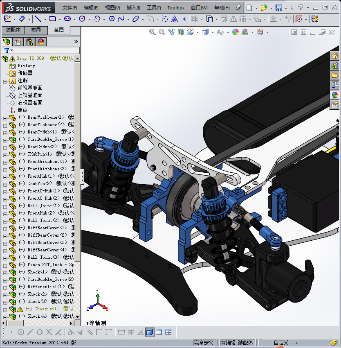Toggle the Apply Scene button
The width and height of the screenshot is (341, 348).
coord(245,32)
